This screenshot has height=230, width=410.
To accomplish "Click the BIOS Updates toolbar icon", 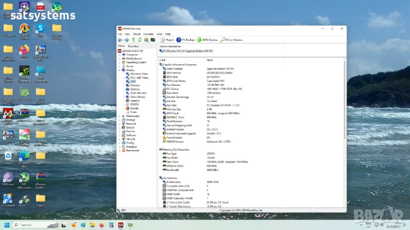I will point(208,39).
